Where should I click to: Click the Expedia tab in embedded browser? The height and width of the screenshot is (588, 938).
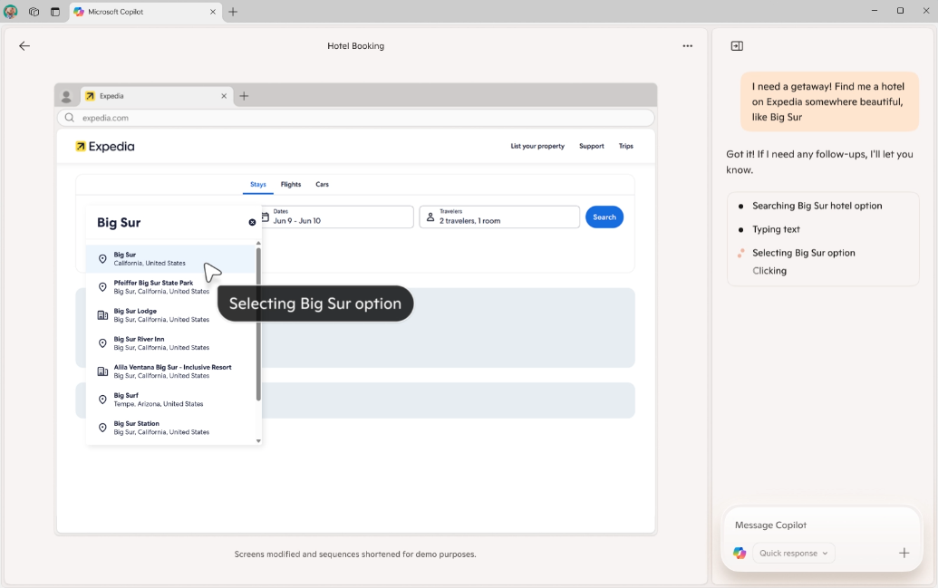tap(156, 96)
